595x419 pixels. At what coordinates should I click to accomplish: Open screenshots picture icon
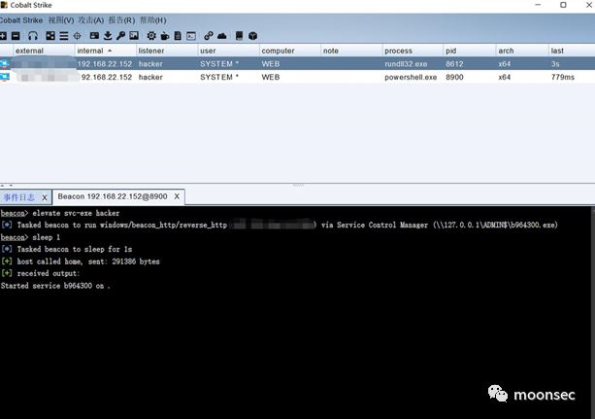(x=134, y=36)
